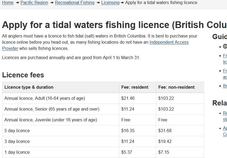Click the Annual licence Adult row label

pos(45,98)
